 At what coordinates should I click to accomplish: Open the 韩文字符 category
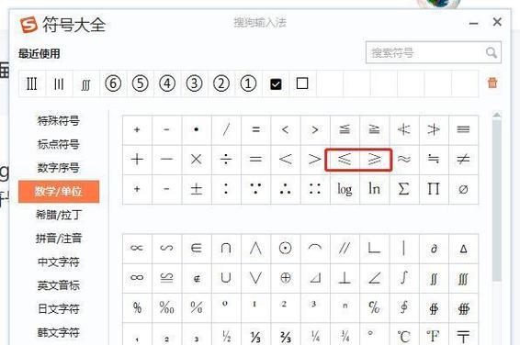point(59,332)
